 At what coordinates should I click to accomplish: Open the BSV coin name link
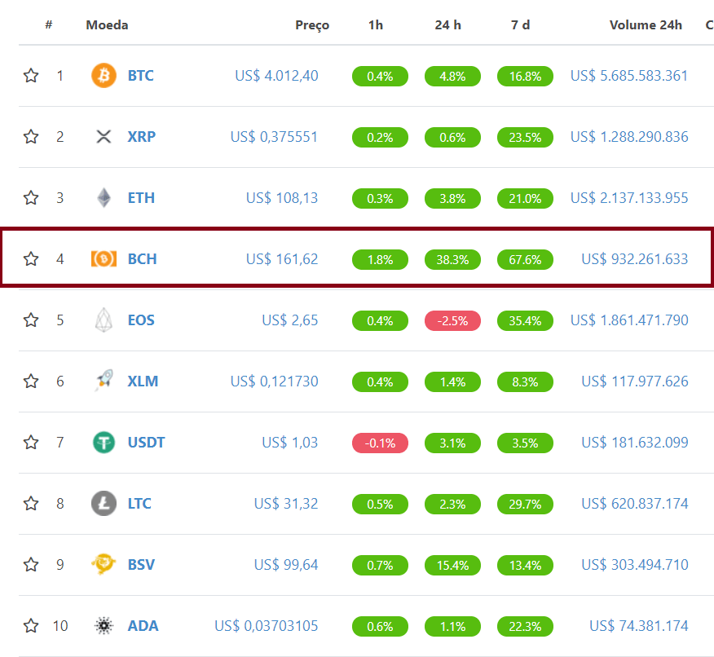pyautogui.click(x=141, y=565)
